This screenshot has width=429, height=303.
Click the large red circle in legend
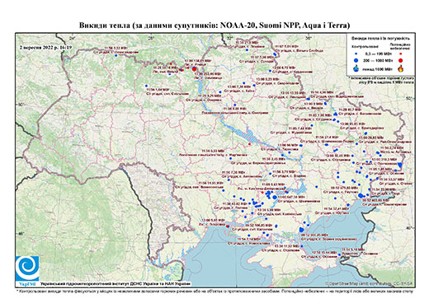tap(401, 60)
